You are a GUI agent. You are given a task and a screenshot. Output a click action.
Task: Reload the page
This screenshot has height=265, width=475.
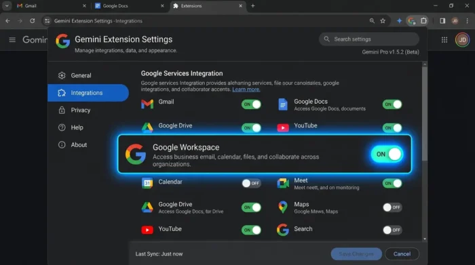point(32,21)
